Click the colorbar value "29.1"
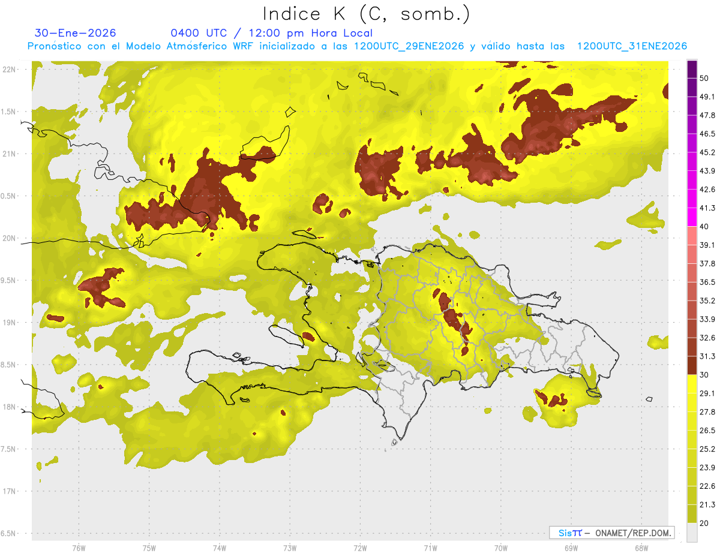This screenshot has width=720, height=556. [707, 393]
